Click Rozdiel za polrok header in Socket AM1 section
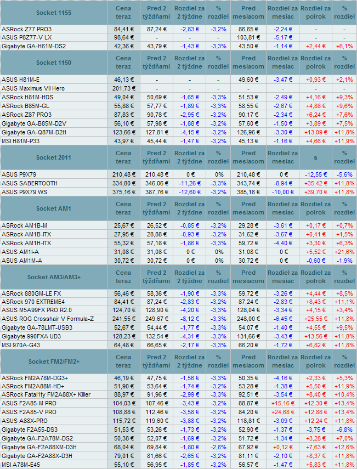This screenshot has width=357, height=469. click(316, 208)
